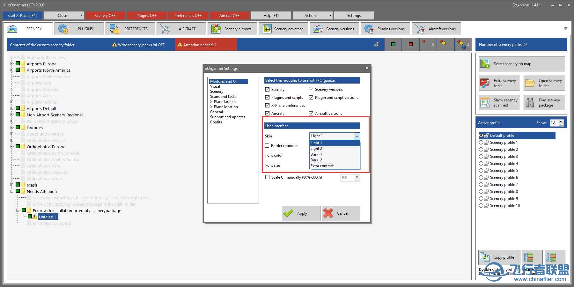Image resolution: width=574 pixels, height=287 pixels.
Task: Select Visual in settings category list
Action: tap(215, 86)
